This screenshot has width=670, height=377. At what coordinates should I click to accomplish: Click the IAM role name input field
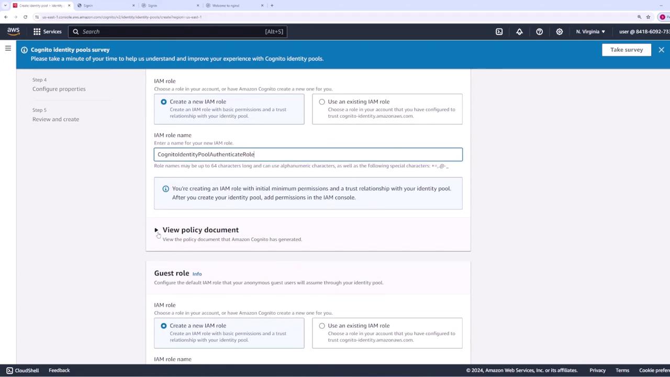click(308, 154)
